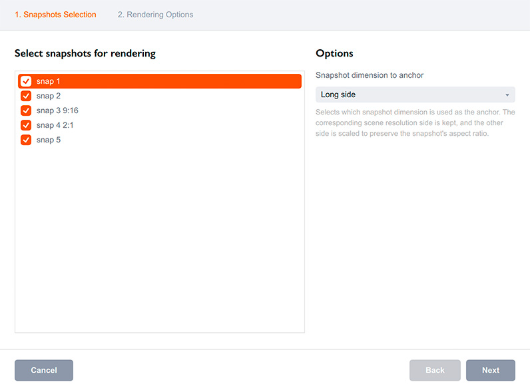This screenshot has height=388, width=530.
Task: Proceed with the Next button
Action: (x=491, y=370)
